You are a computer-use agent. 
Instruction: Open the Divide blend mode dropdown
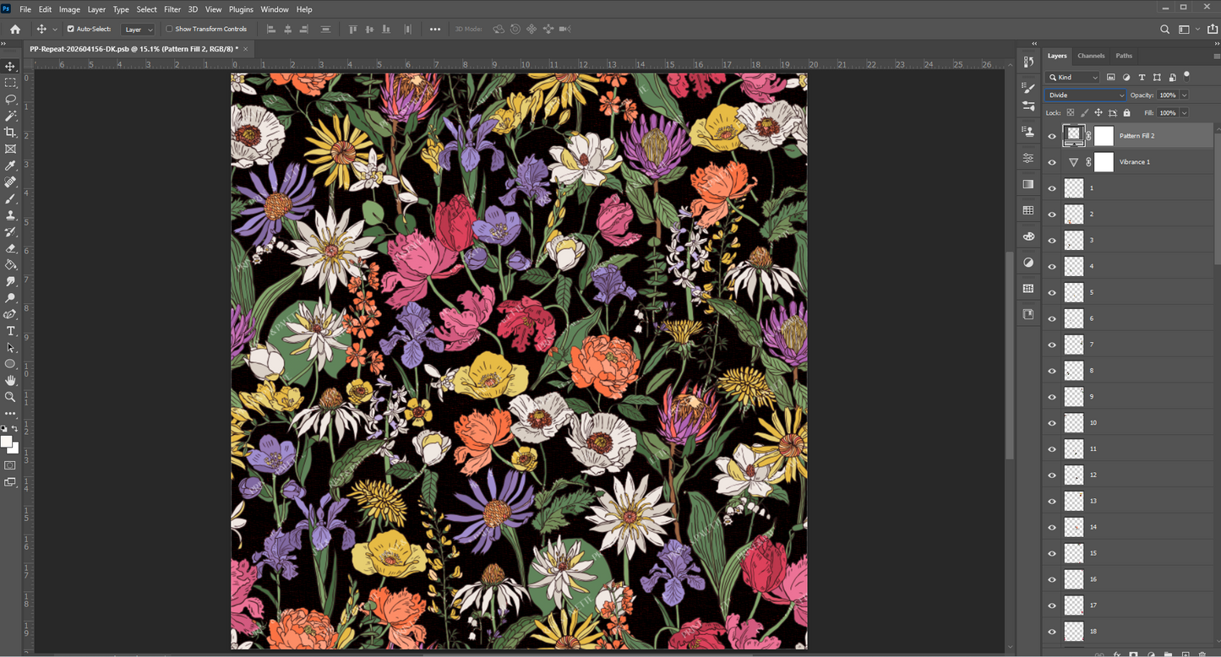click(x=1086, y=95)
